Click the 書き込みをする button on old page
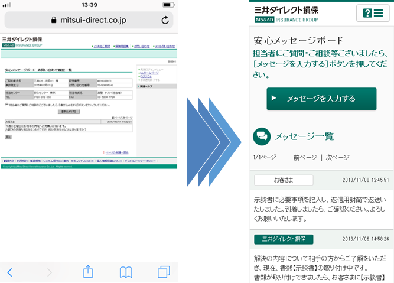Viewport: 394px width, 283px height. point(69,112)
